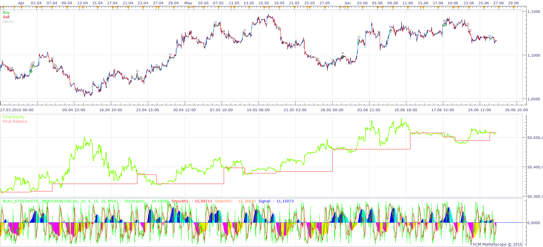Click the Smooth2 value -15,38620
Viewport: 543px width, 247px height.
click(x=245, y=201)
